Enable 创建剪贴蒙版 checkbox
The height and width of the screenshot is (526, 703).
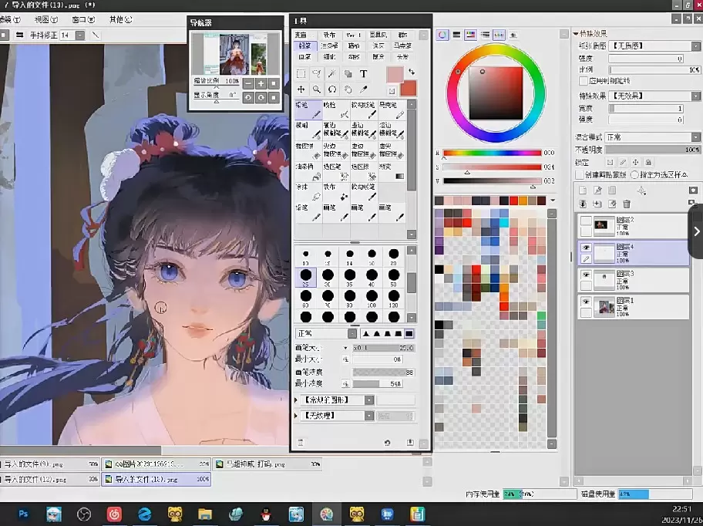pos(580,175)
